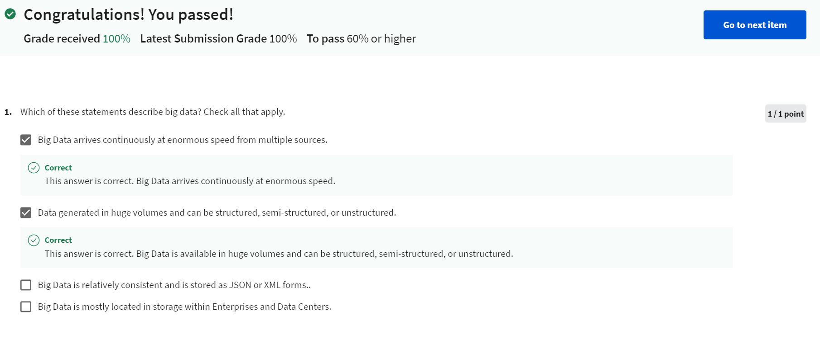Check "Big Data is mostly located in storage" answer
The image size is (820, 340).
click(26, 307)
